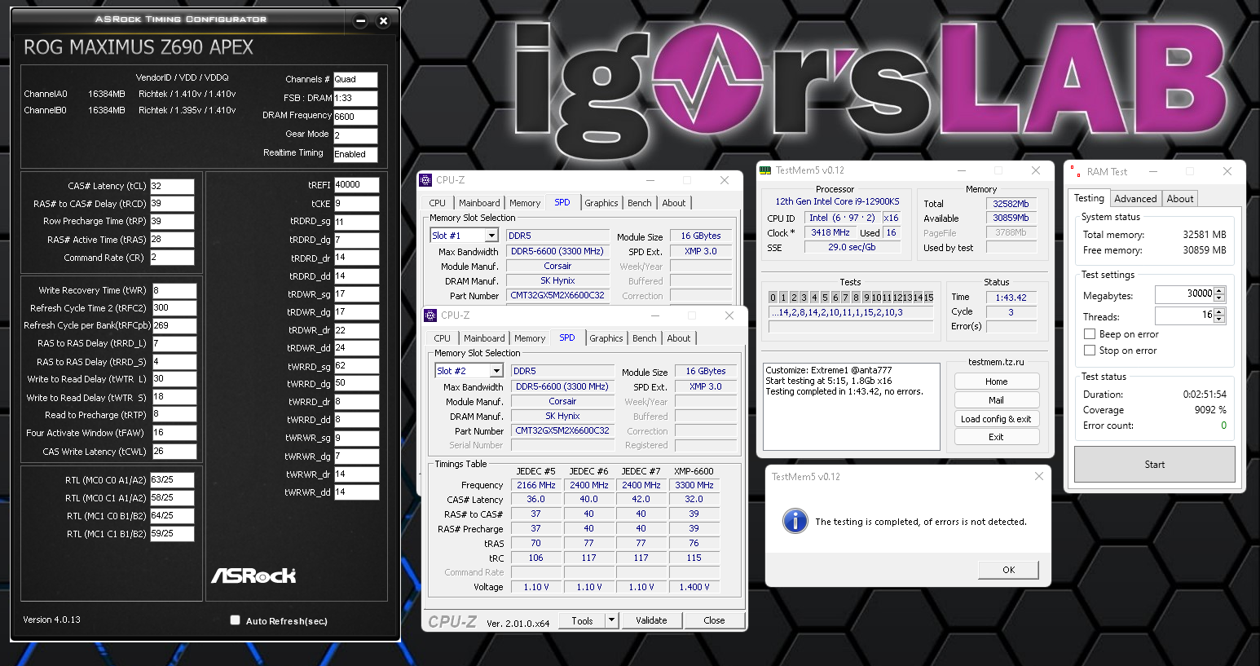The width and height of the screenshot is (1260, 666).
Task: Click the RTL (MC0 C0 A1/A2) field
Action: point(172,480)
